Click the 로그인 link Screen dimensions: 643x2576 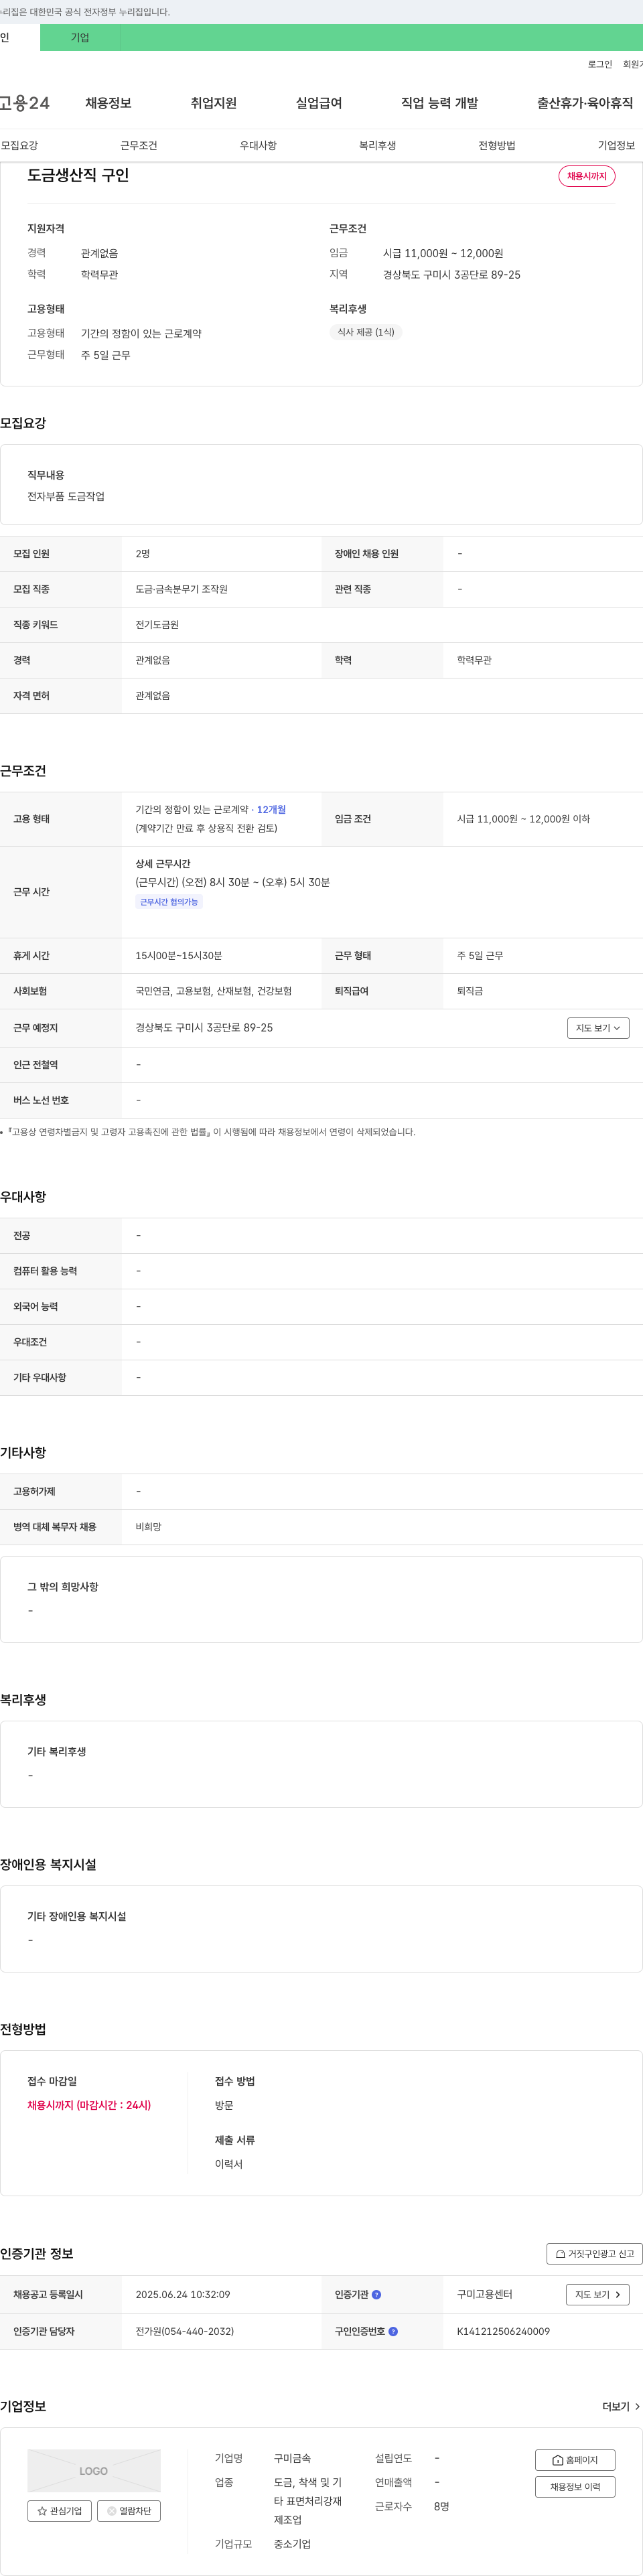[x=600, y=64]
